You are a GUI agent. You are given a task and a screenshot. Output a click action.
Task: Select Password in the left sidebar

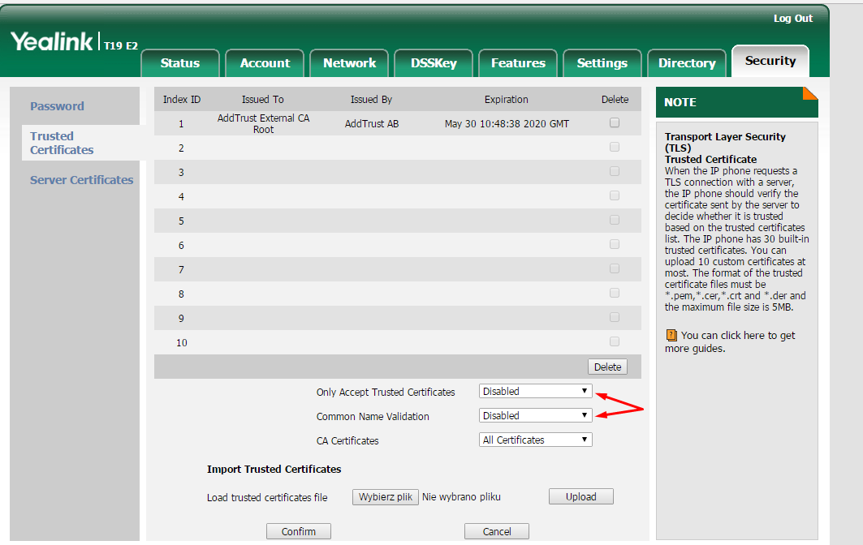tap(57, 106)
